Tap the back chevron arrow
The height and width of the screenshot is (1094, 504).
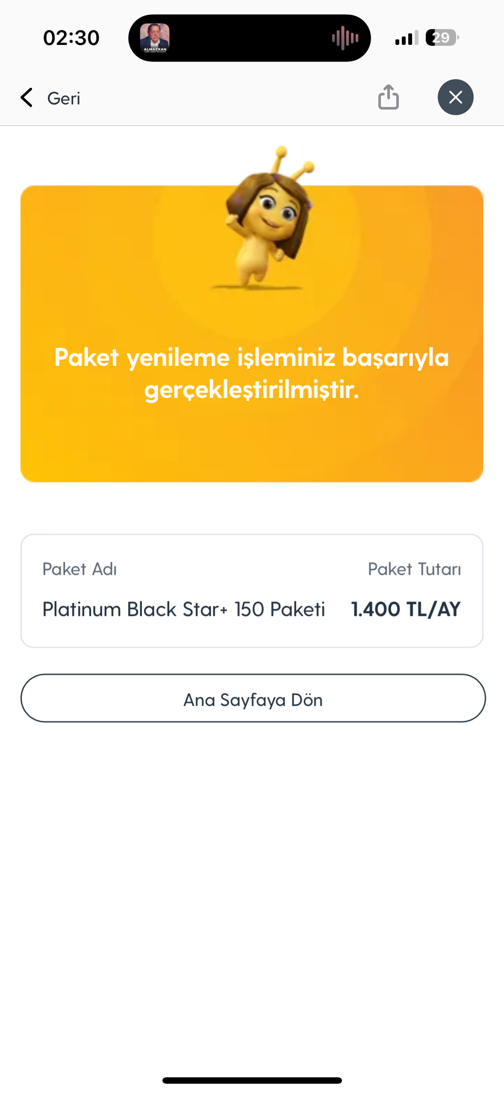click(x=27, y=98)
